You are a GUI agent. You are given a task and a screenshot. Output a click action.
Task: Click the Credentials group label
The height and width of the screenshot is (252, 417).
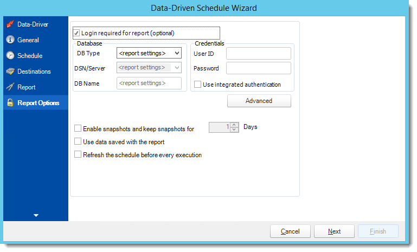(209, 43)
